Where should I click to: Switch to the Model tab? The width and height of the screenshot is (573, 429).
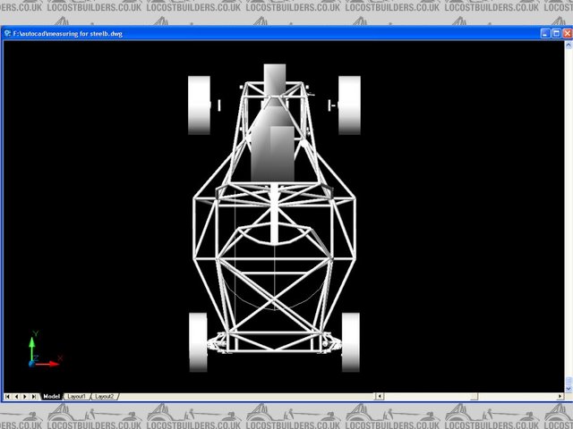point(51,396)
